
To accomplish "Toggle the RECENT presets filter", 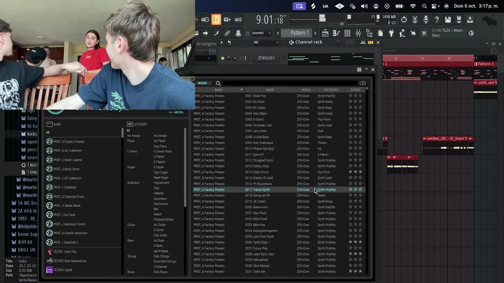I will (202, 83).
